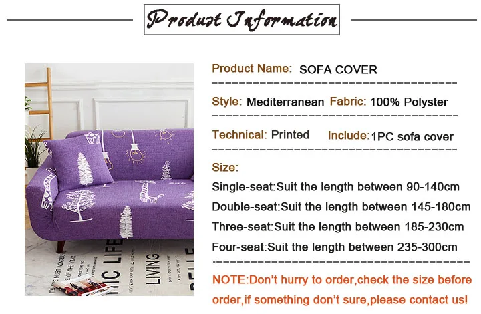The image size is (481, 314).
Task: Click the Three-seat 185-230cm size line
Action: 338,227
